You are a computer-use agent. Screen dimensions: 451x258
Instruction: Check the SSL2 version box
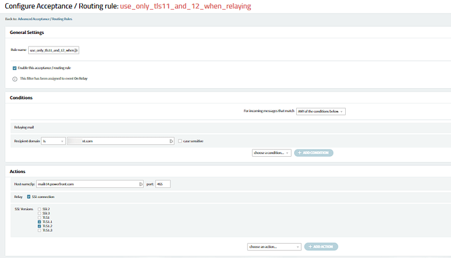point(39,209)
